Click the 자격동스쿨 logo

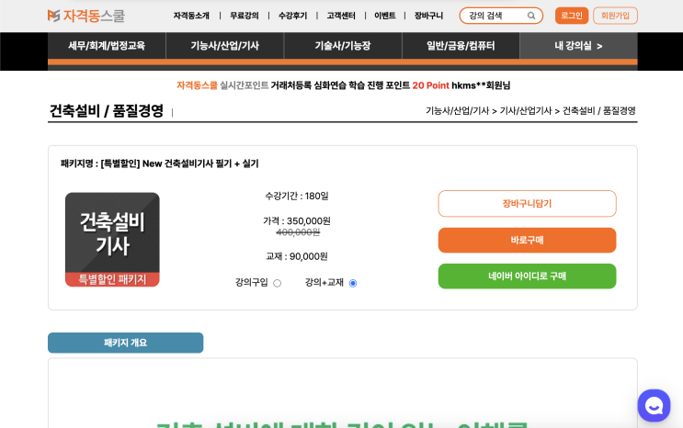click(86, 16)
